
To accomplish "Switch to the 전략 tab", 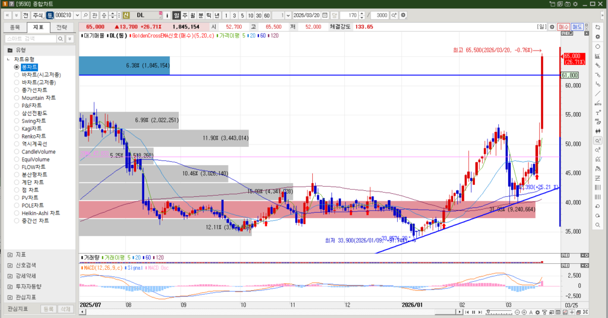I will coord(62,27).
